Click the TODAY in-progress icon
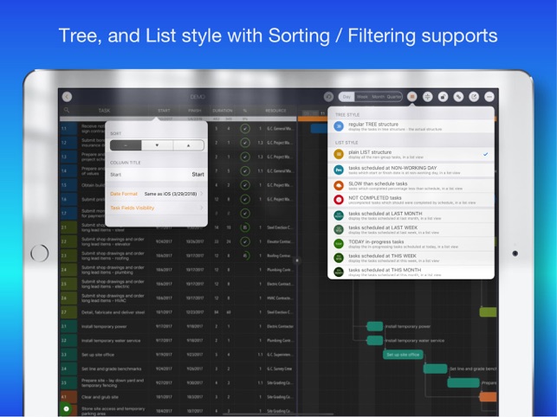The width and height of the screenshot is (557, 417). [x=339, y=244]
